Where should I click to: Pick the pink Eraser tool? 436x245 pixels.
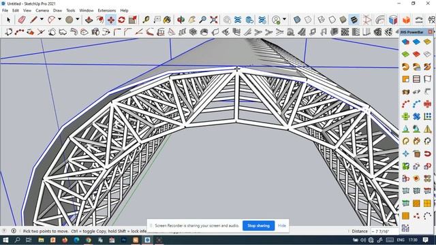click(x=22, y=20)
